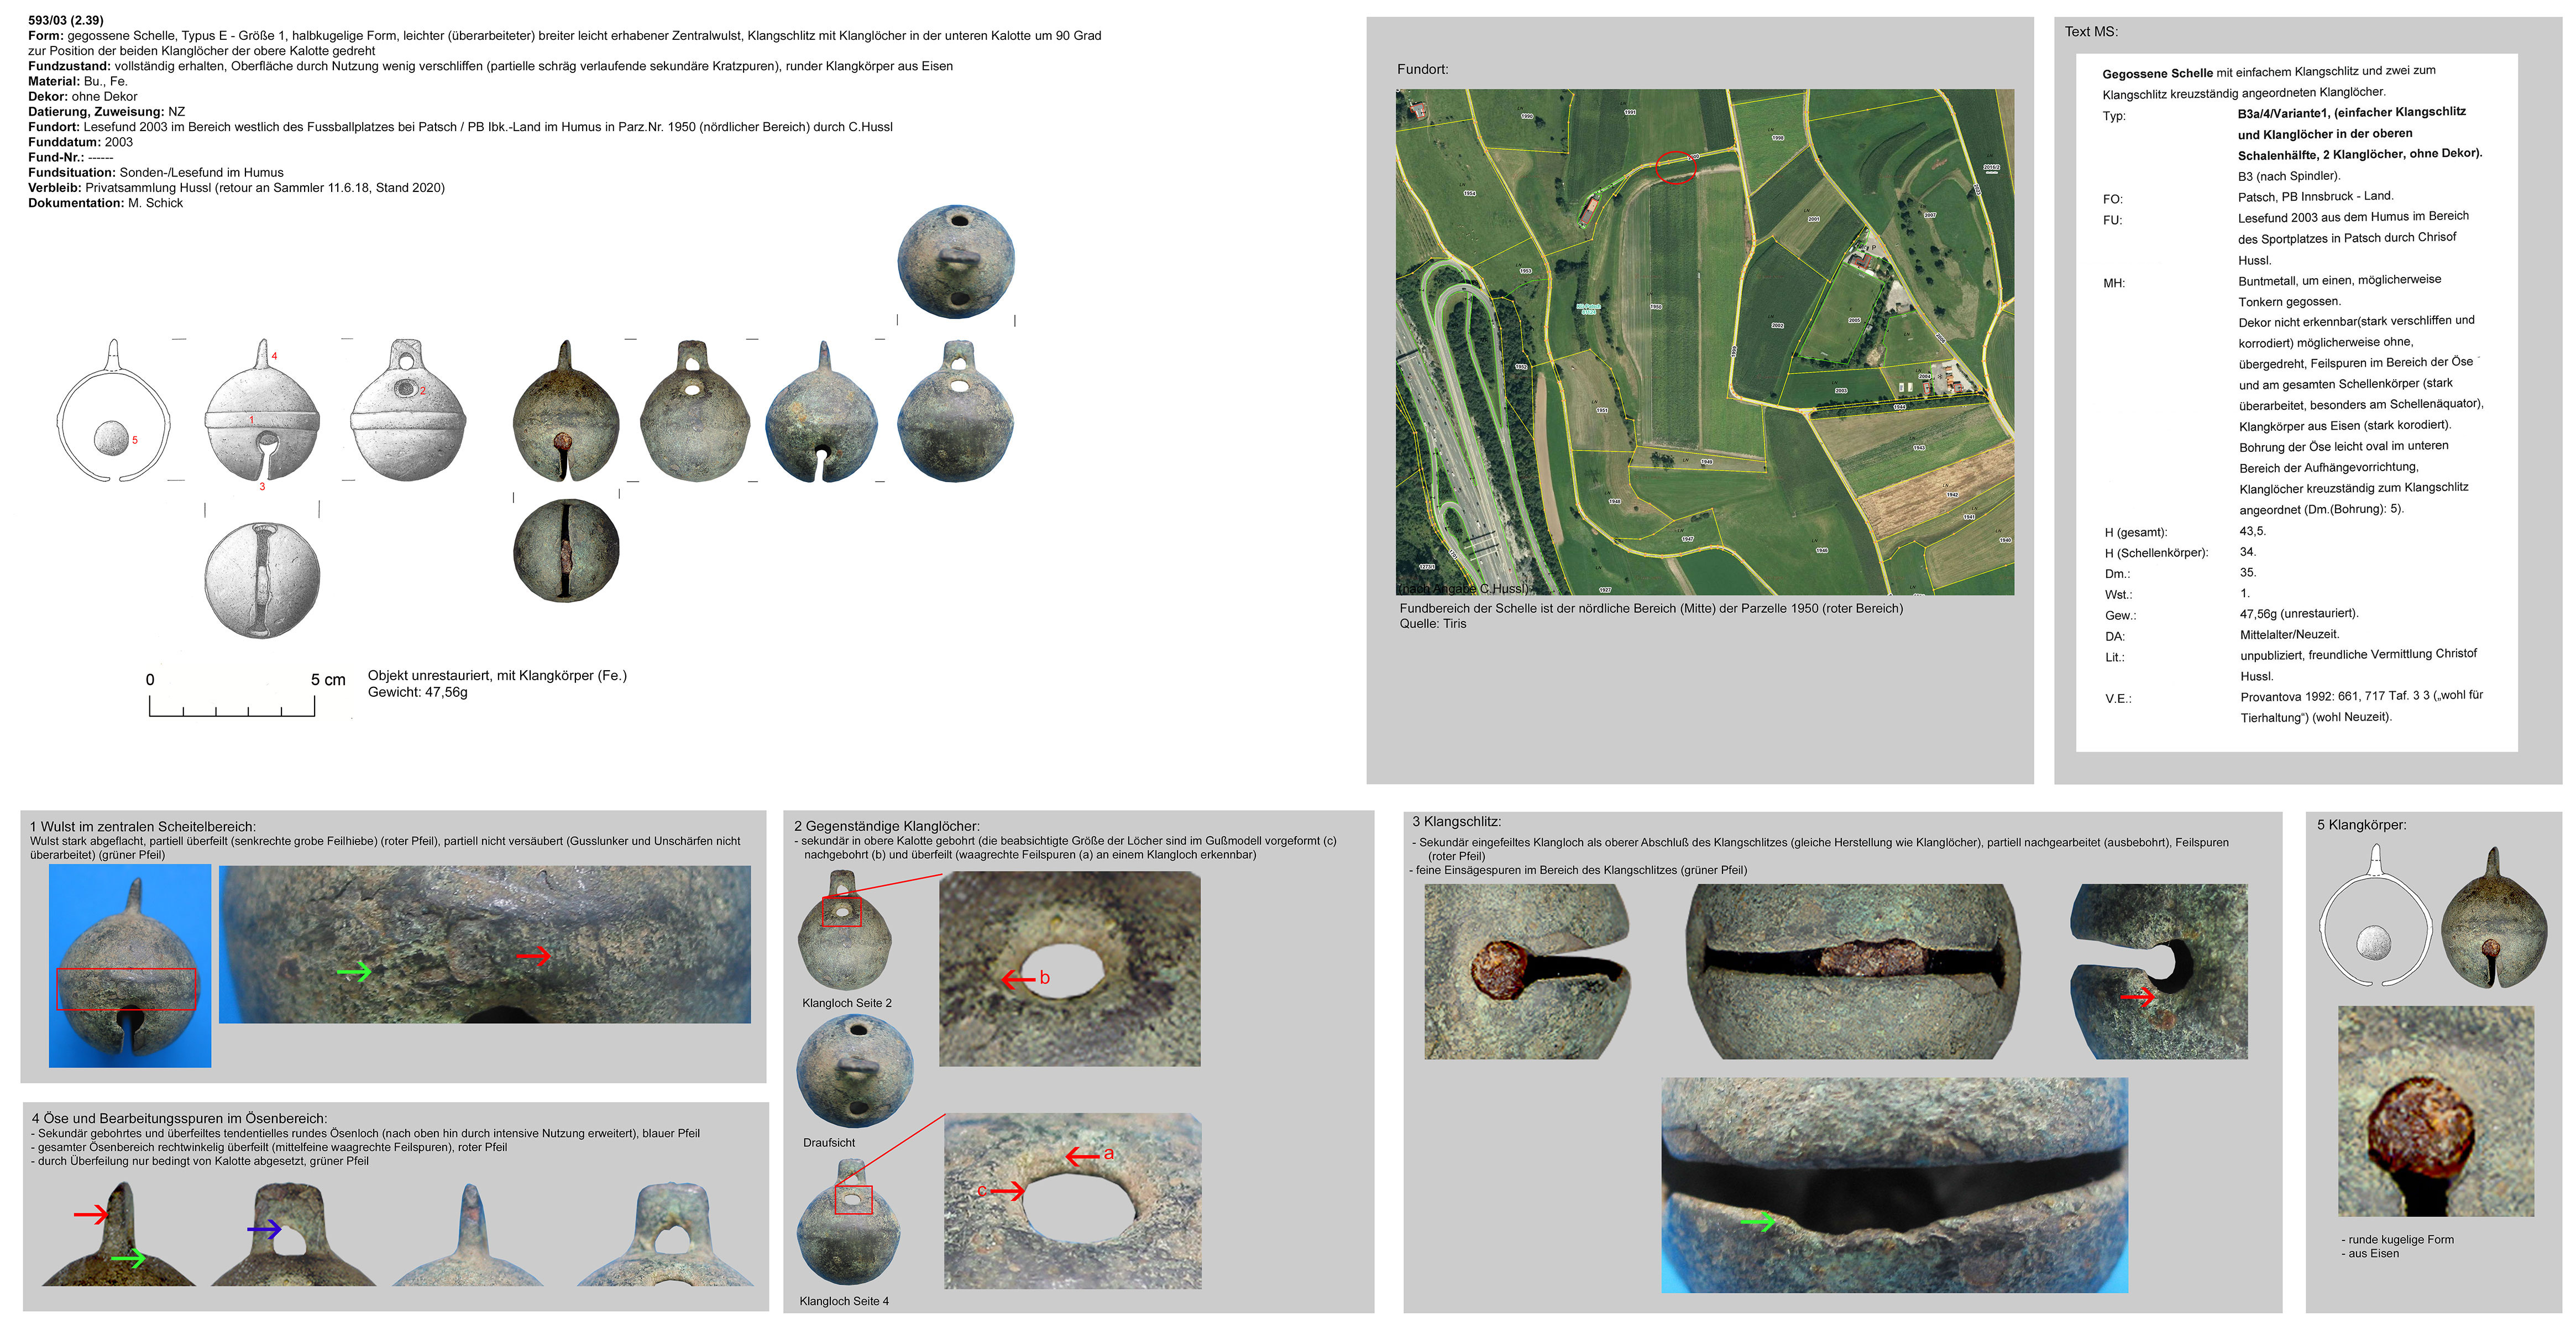
Task: Click the red circle marker on the map
Action: 1675,167
